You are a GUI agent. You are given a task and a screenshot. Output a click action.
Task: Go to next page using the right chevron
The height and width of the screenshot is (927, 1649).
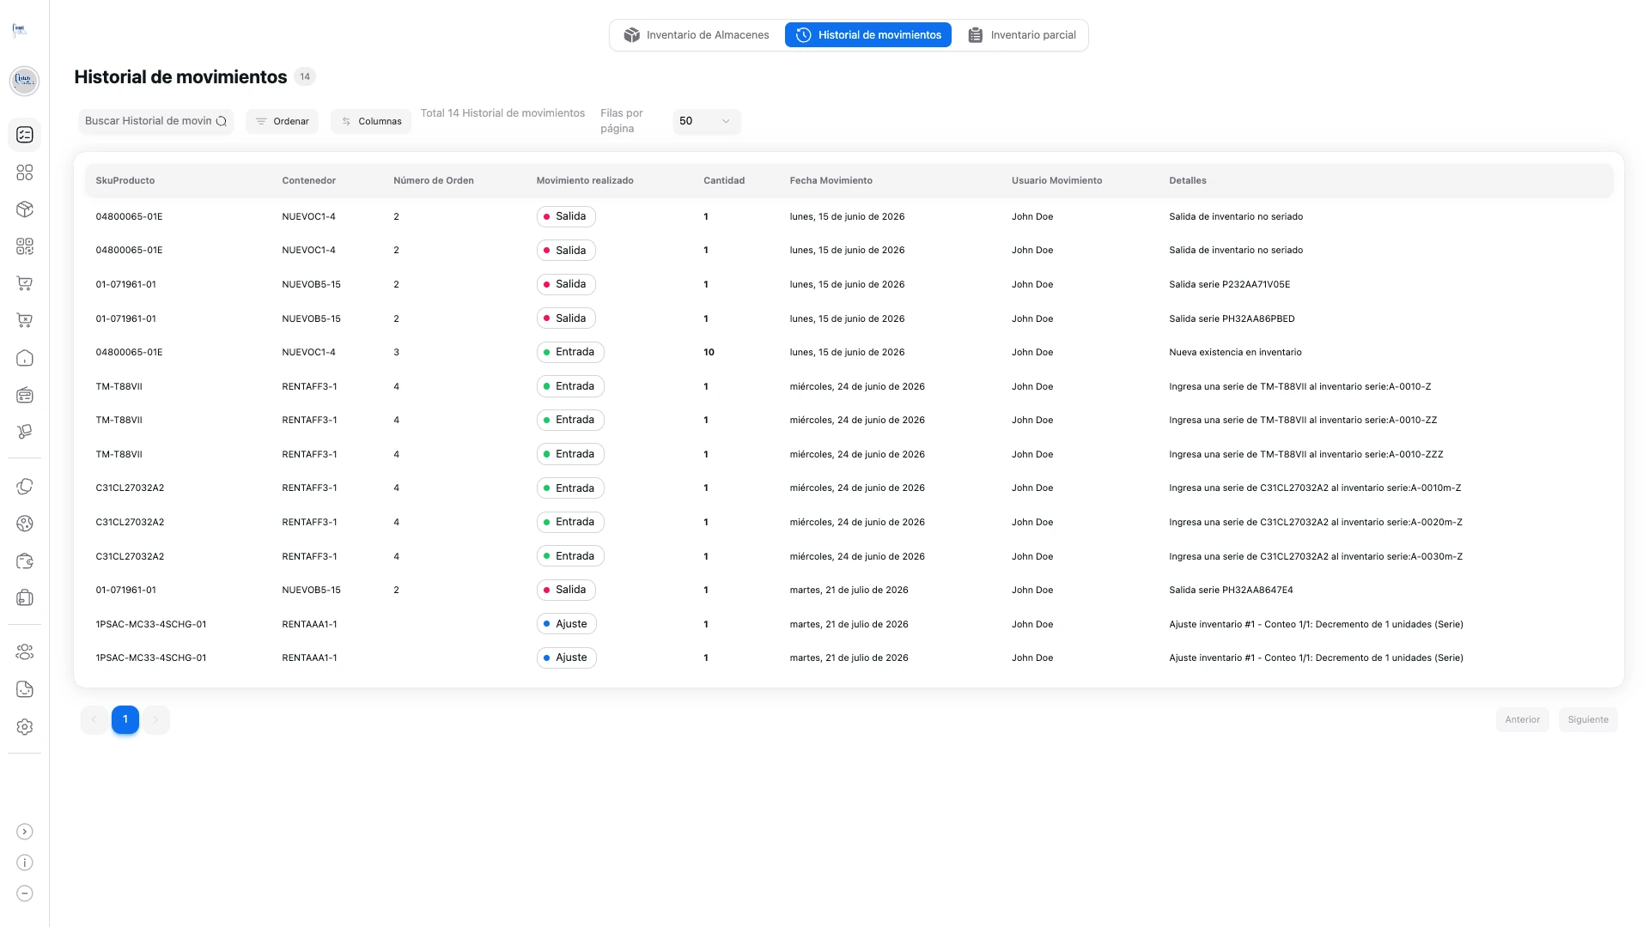pos(156,719)
